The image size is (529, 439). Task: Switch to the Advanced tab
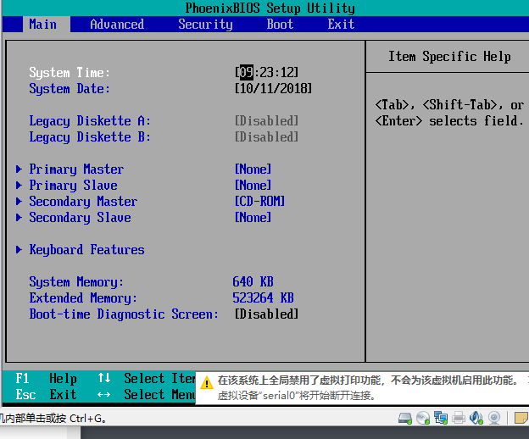(117, 25)
